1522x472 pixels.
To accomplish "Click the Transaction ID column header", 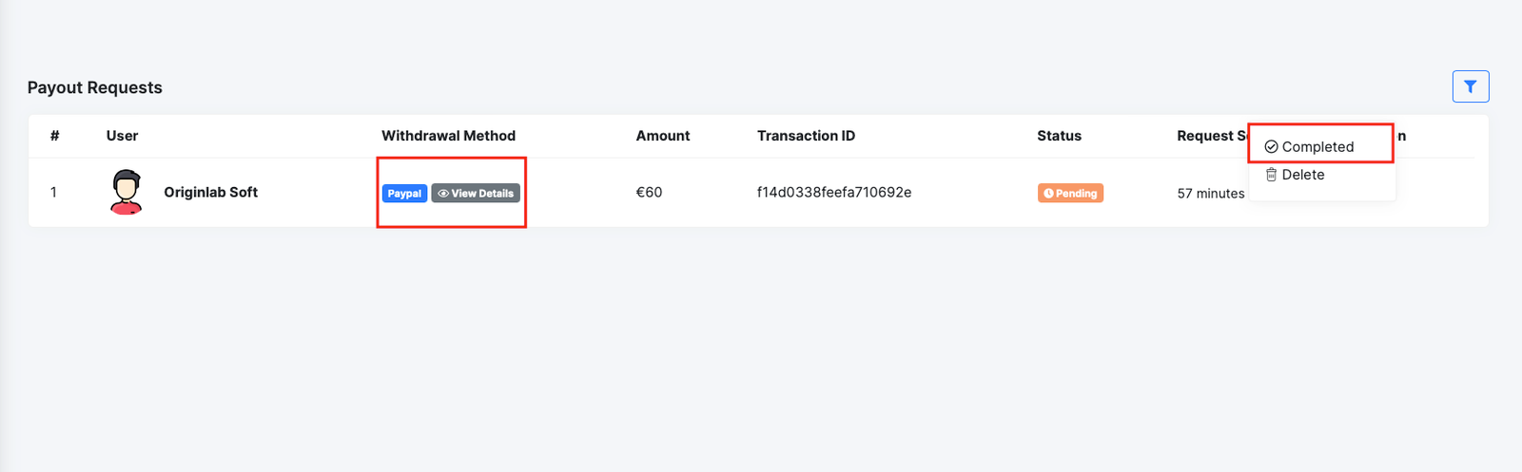I will pyautogui.click(x=806, y=136).
